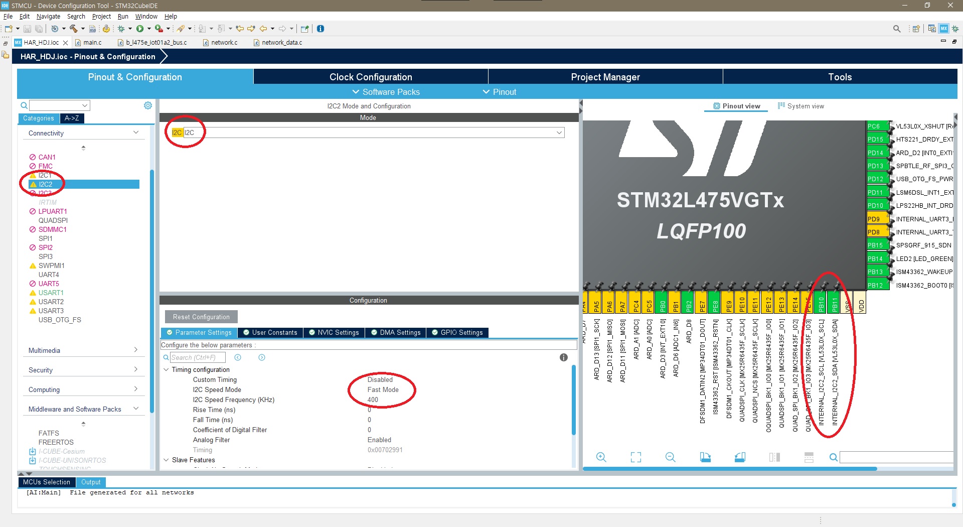Zoom out on the pinout chip view
This screenshot has width=963, height=527.
pos(670,457)
